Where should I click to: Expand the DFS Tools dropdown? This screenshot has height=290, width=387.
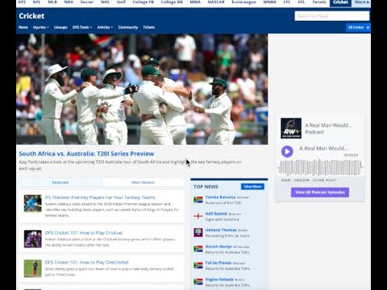[x=82, y=27]
